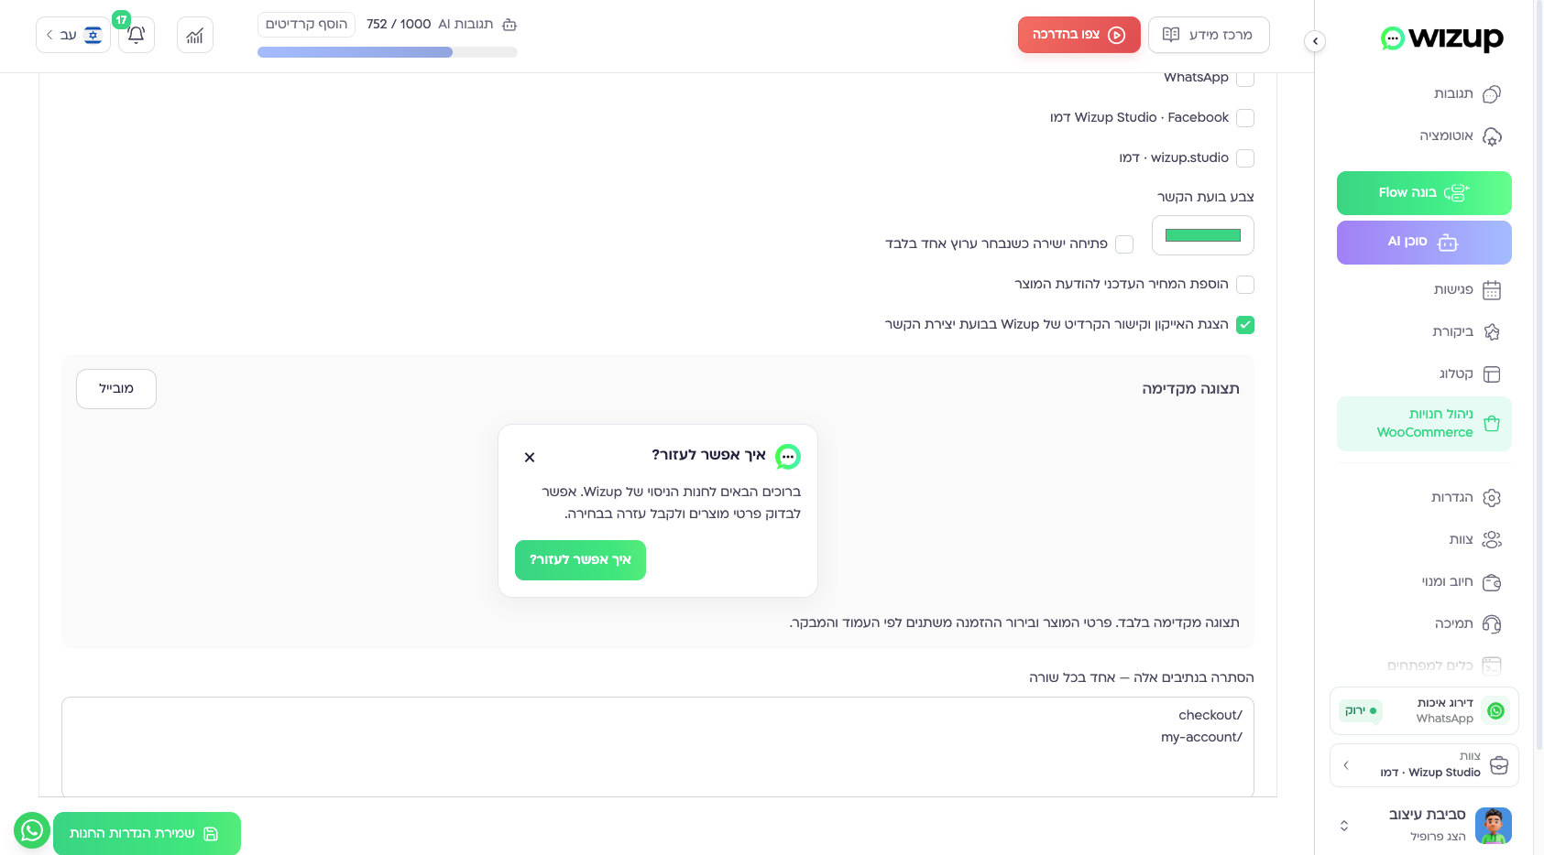Image resolution: width=1544 pixels, height=855 pixels.
Task: Click the צפו בהדרכה tutorial button
Action: 1079,35
